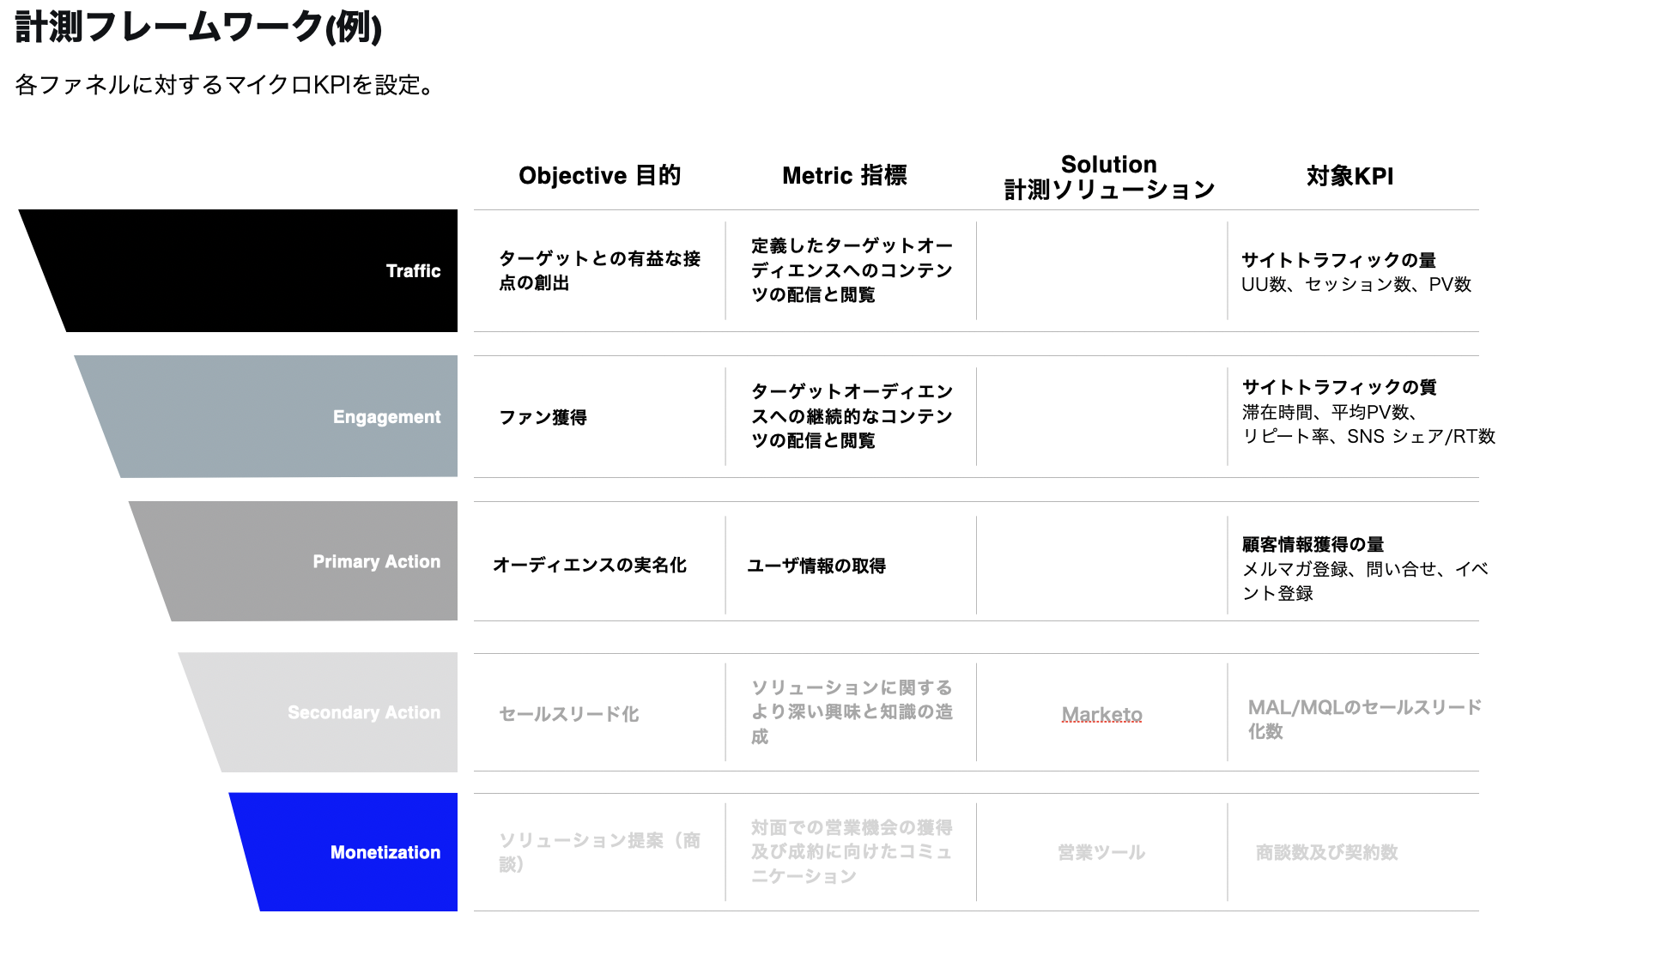Click the black Traffic funnel segment
Viewport: 1674px width, 956px height.
[x=258, y=270]
